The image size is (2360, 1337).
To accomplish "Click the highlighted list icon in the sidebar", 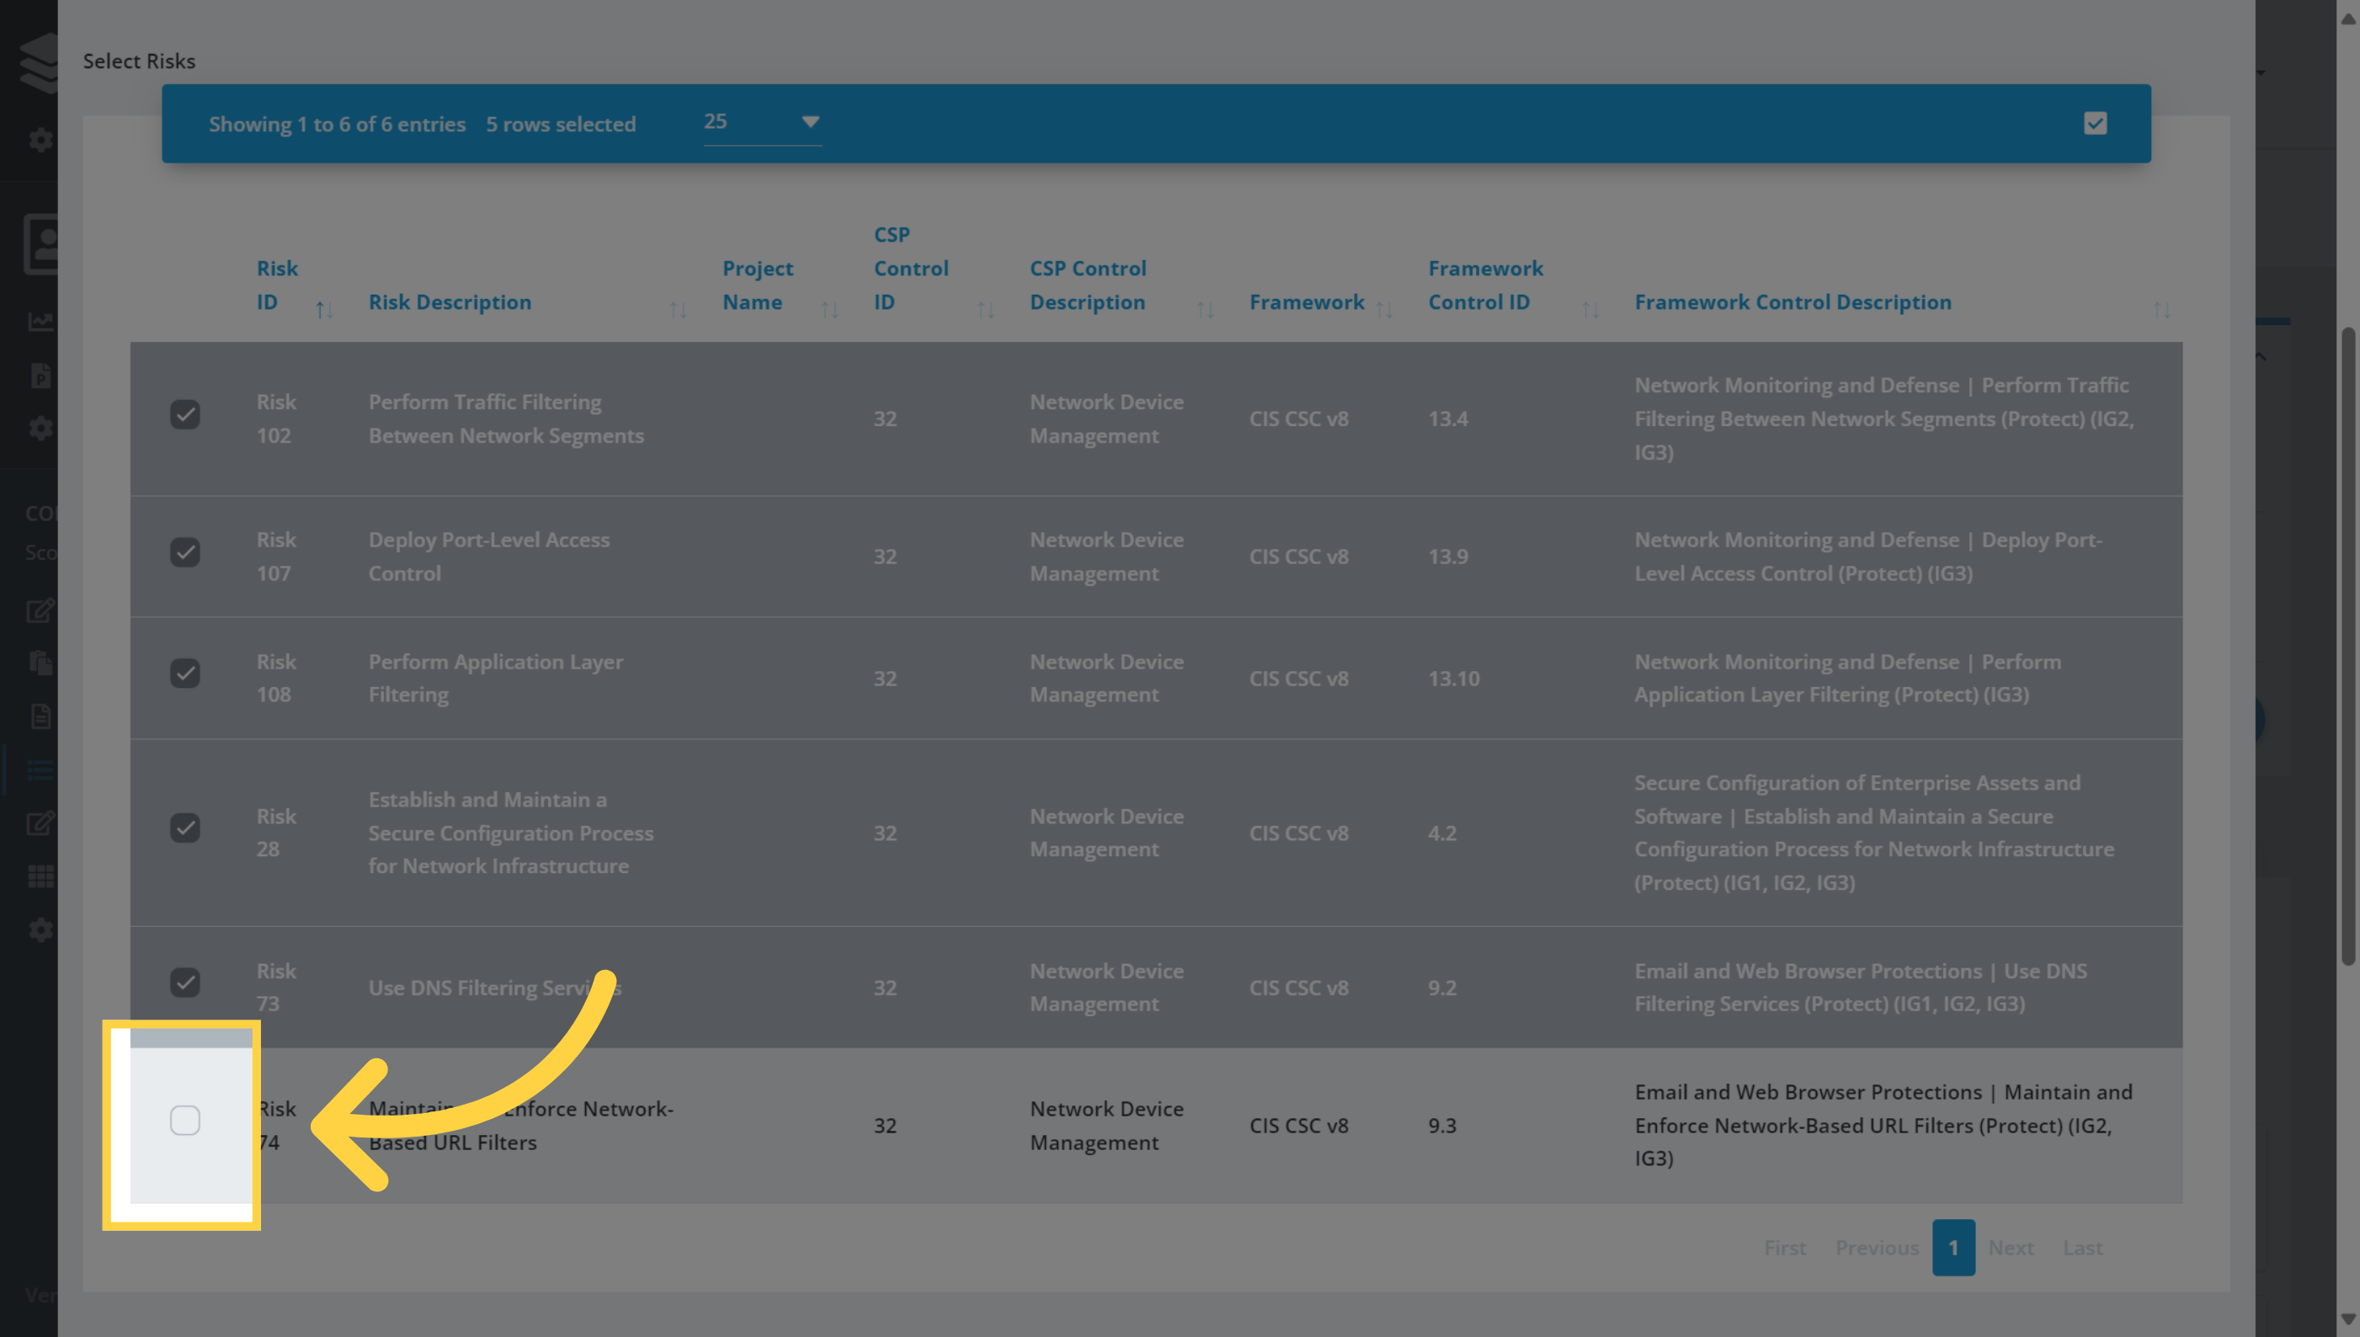I will point(40,770).
